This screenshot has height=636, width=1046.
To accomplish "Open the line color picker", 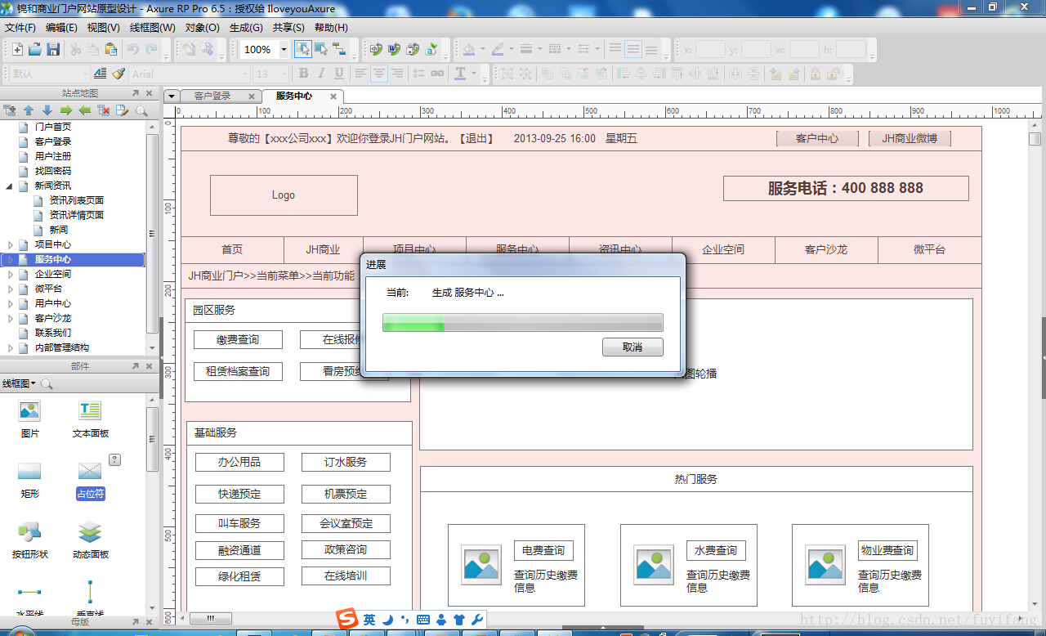I will [x=498, y=49].
